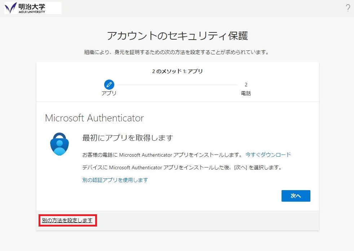Click the デバイスに Microsoft Authenticator instruction line
This screenshot has height=251, width=354.
(x=182, y=167)
